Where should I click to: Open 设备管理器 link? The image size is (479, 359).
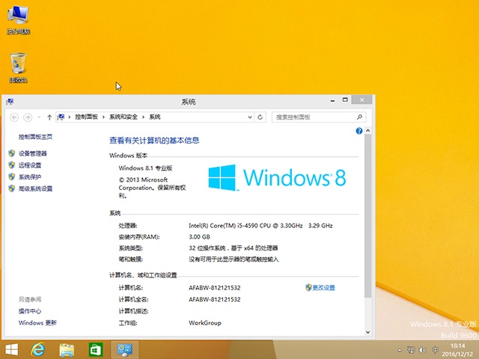pos(33,153)
